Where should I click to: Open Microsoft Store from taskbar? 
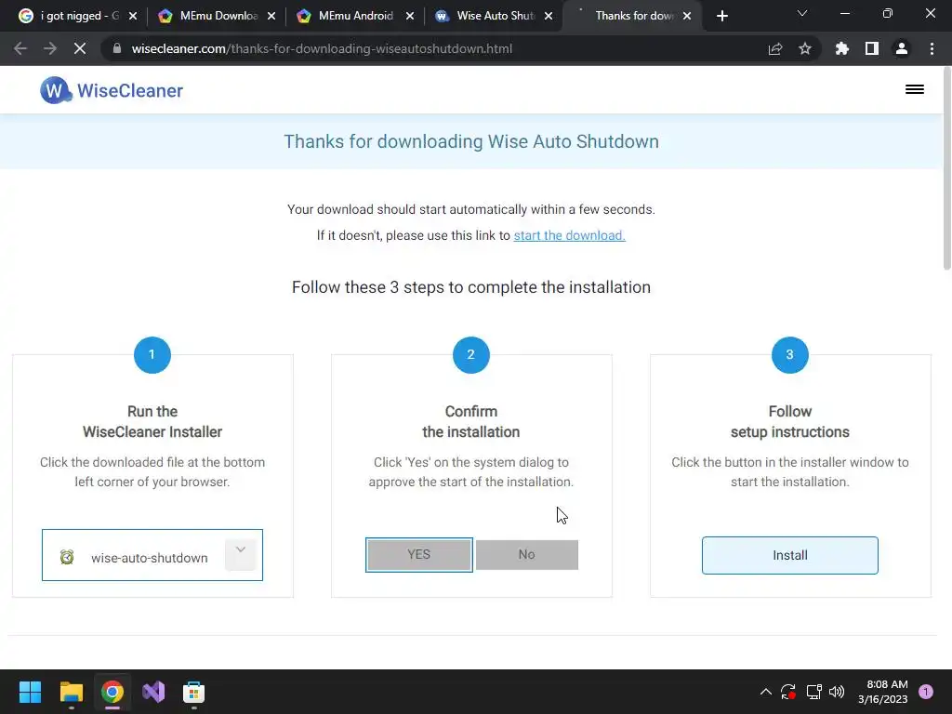pos(194,692)
